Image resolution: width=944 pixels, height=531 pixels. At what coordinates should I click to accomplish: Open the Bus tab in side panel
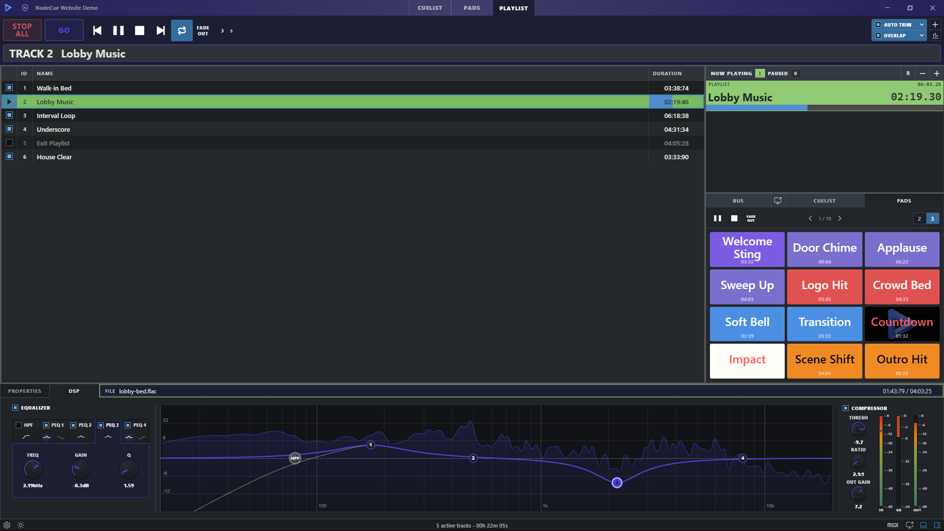(x=738, y=201)
